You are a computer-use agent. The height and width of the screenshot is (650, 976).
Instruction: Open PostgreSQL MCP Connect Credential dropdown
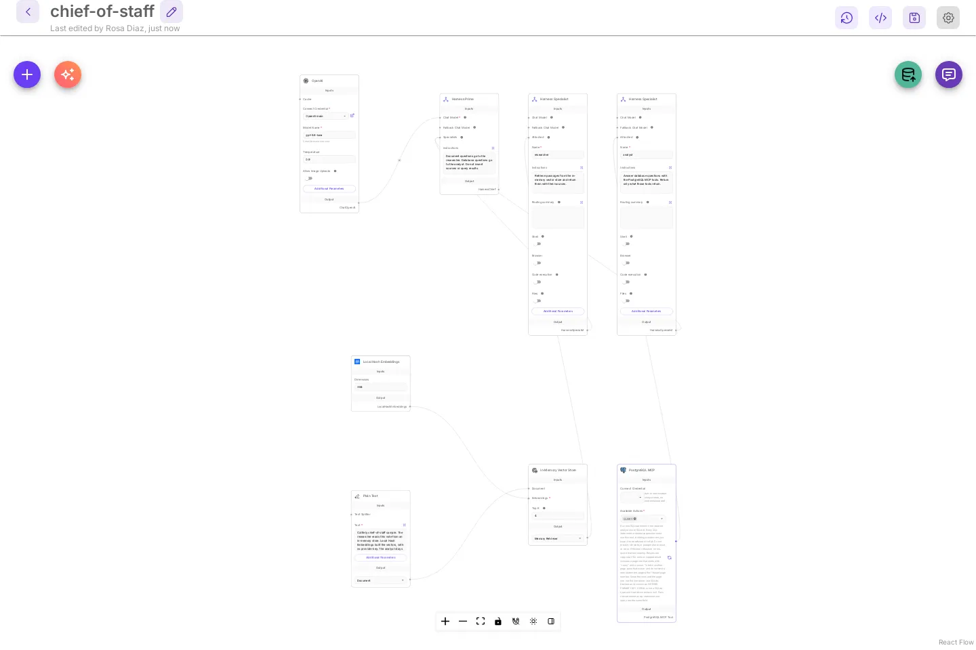[x=631, y=497]
